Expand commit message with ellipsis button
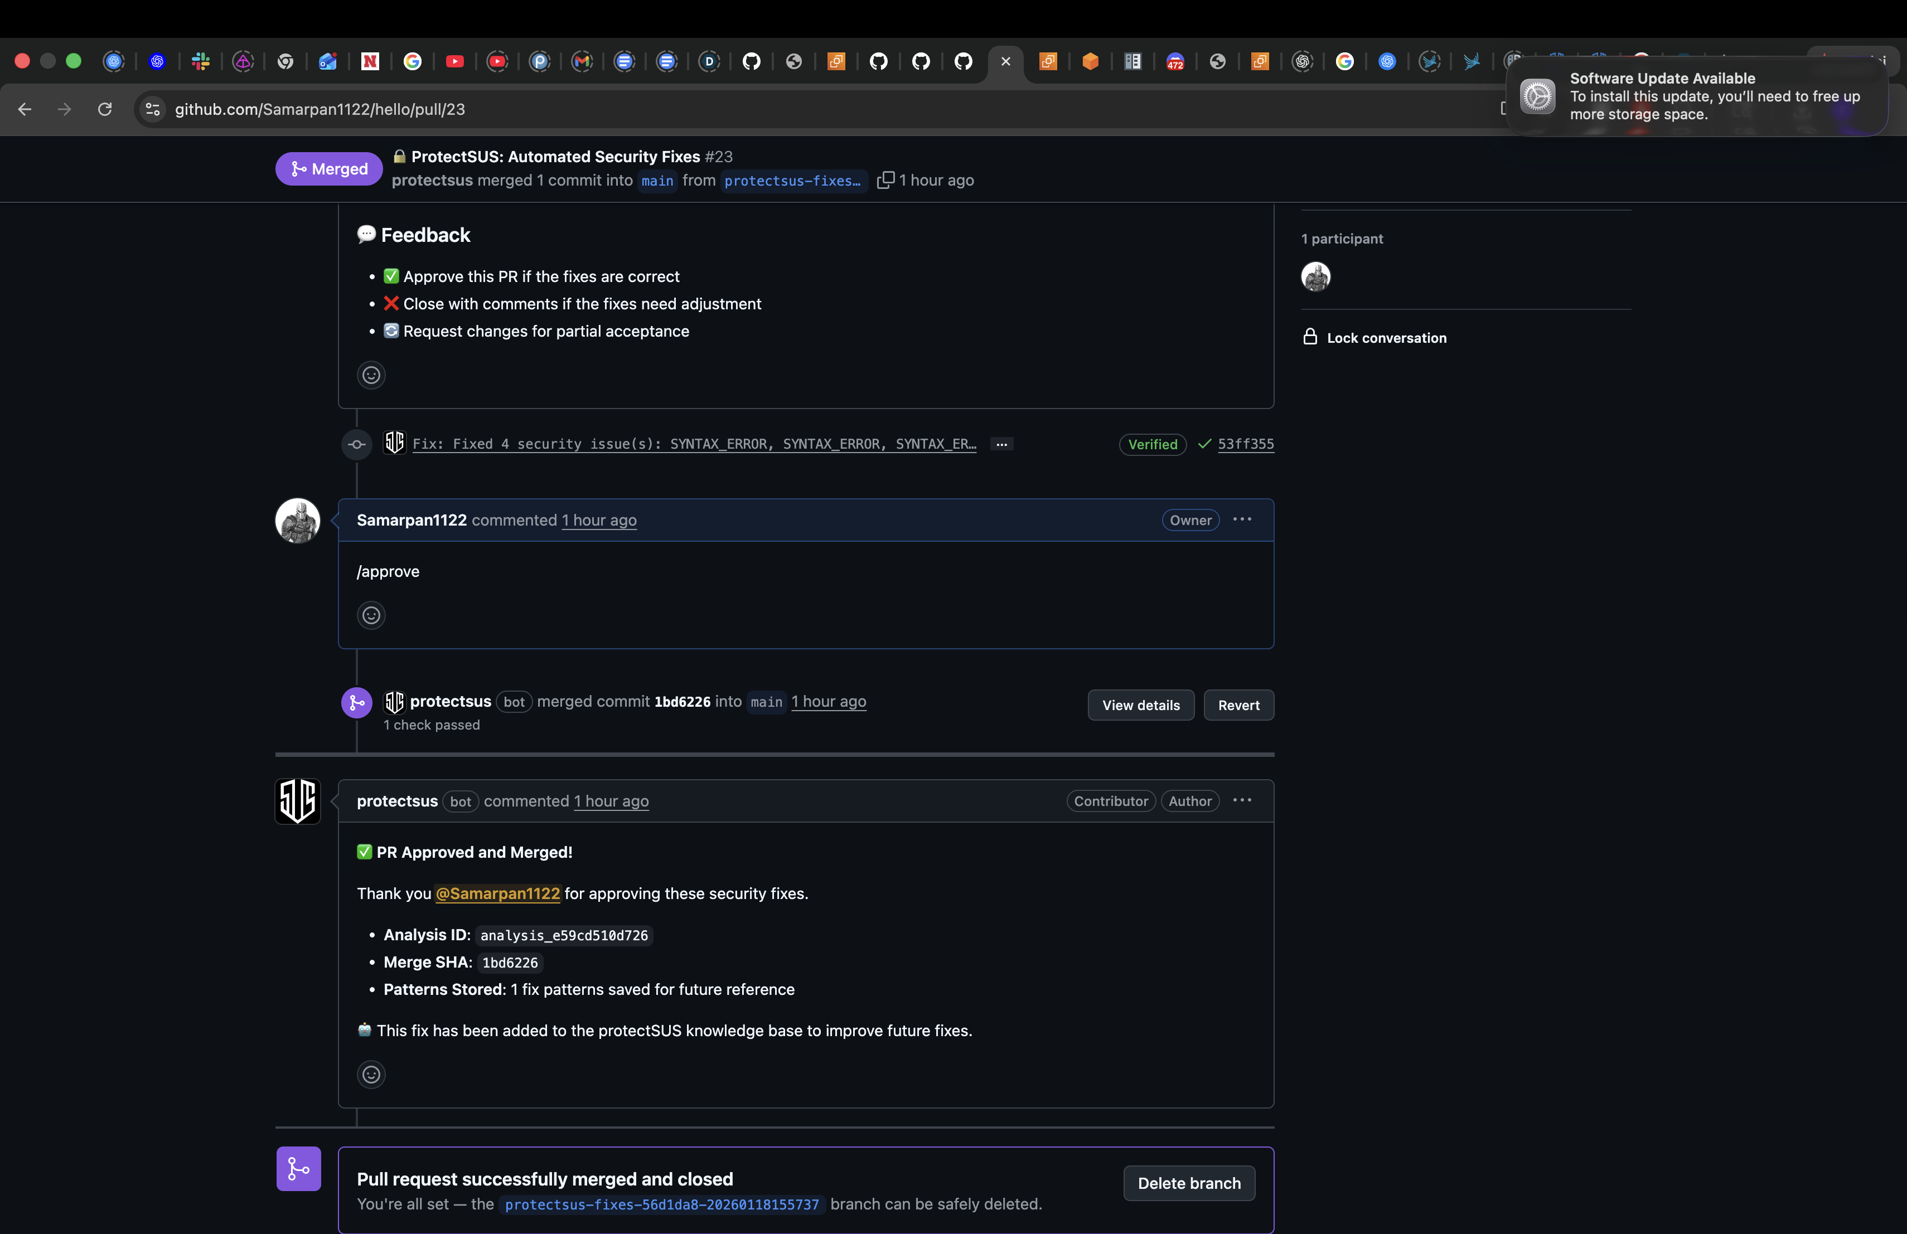The image size is (1907, 1234). pyautogui.click(x=1001, y=444)
